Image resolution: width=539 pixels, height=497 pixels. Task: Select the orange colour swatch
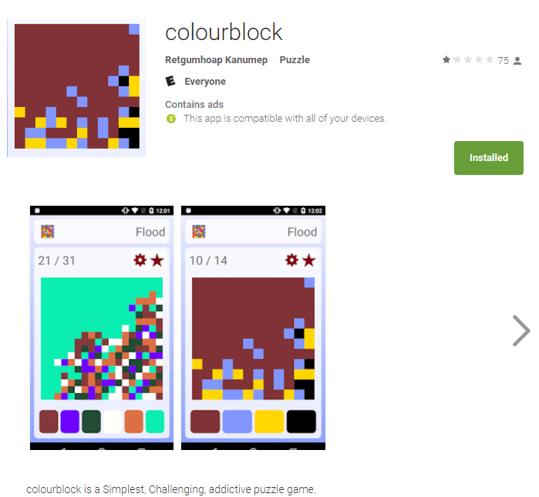[133, 421]
